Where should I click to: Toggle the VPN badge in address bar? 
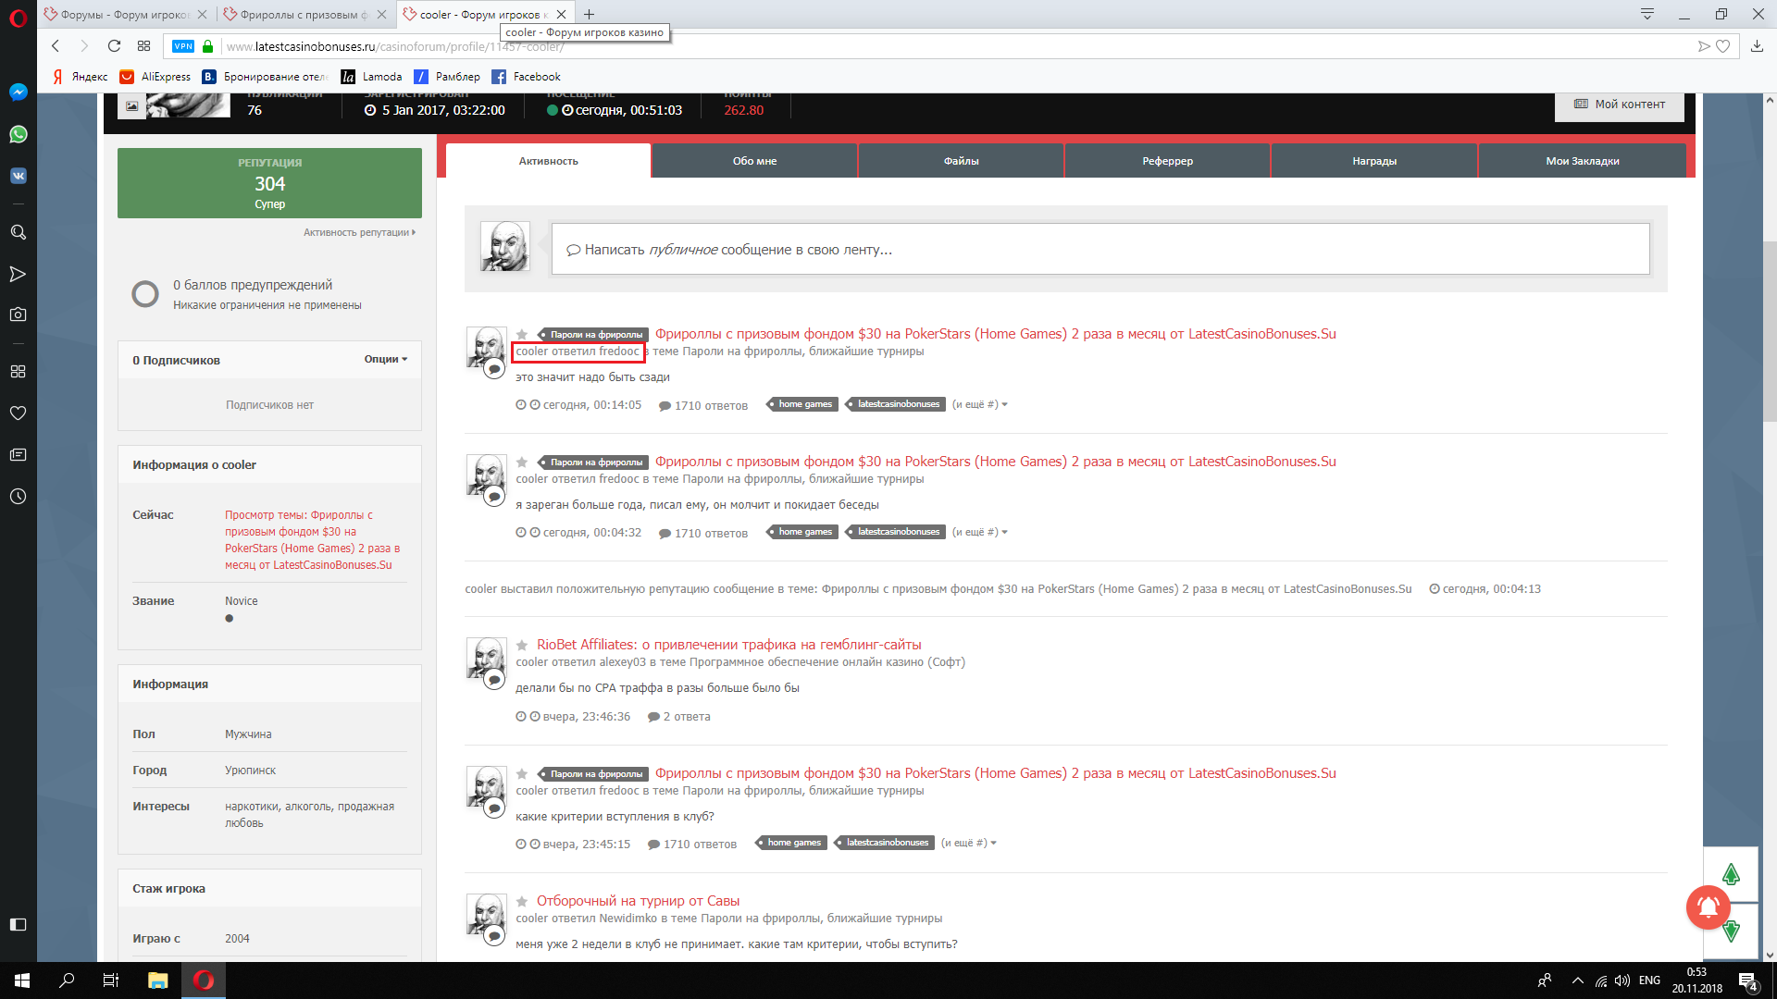point(183,46)
